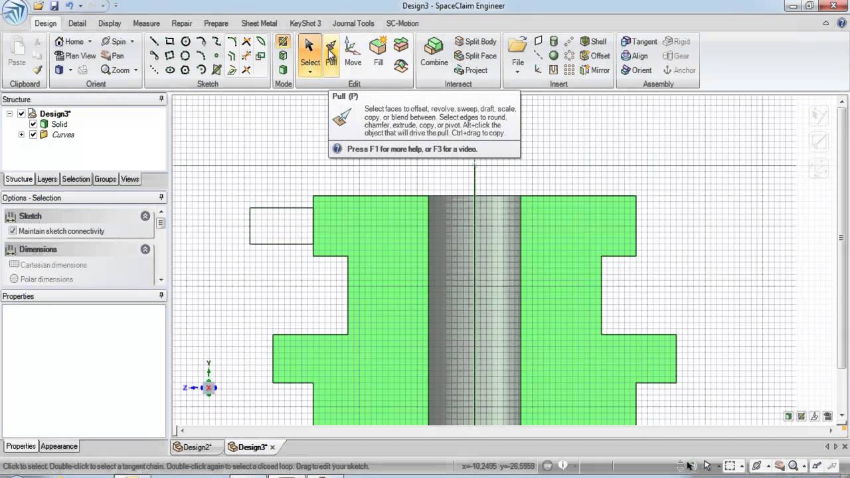
Task: Switch to the Sheet Metal tab
Action: pyautogui.click(x=259, y=23)
